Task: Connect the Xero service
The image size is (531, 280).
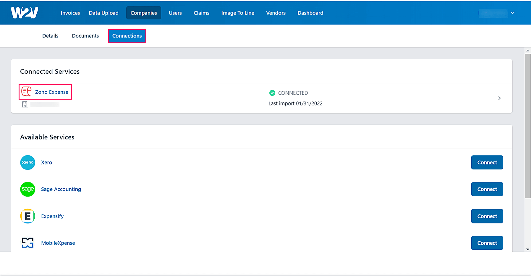Action: pos(487,162)
